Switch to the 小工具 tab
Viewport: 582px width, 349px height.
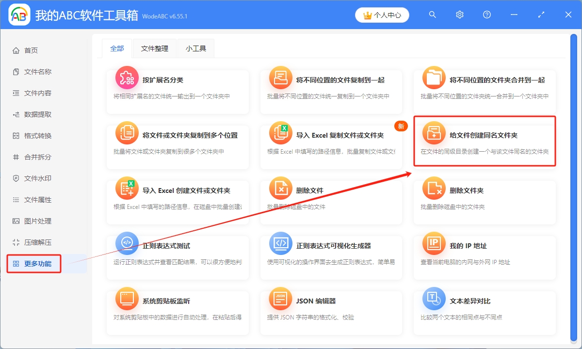click(x=195, y=48)
